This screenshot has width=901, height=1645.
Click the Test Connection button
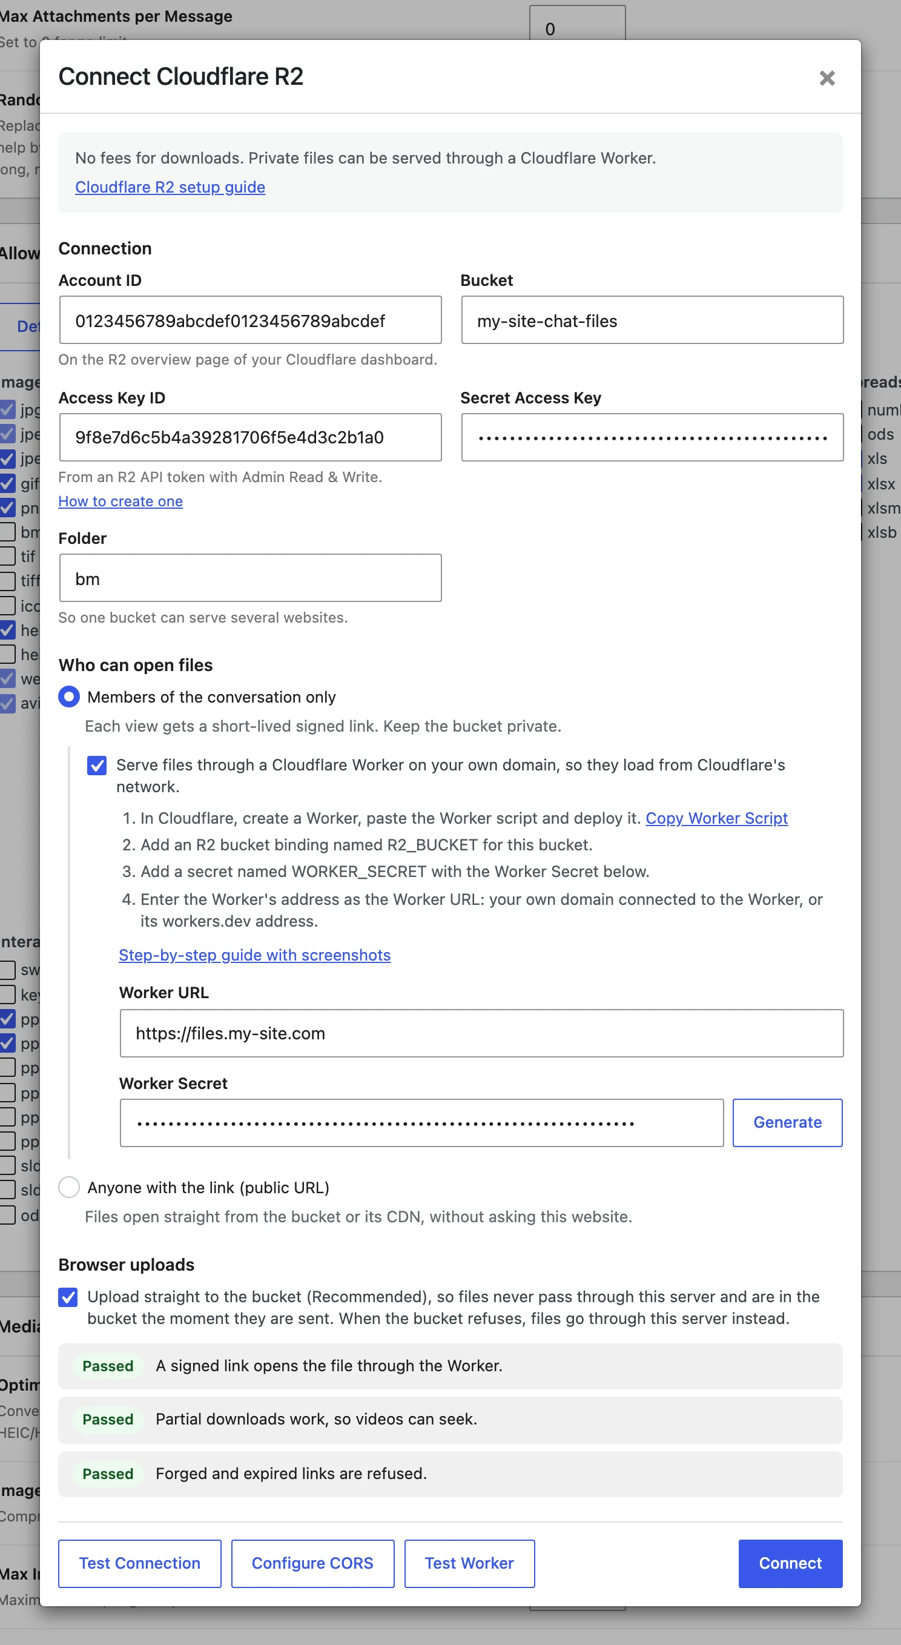tap(140, 1563)
